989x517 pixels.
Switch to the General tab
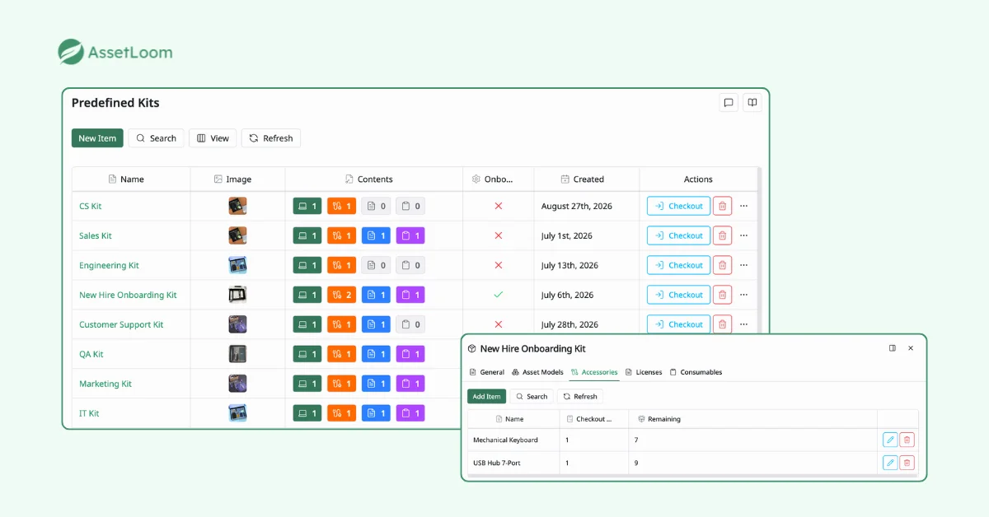pos(486,372)
